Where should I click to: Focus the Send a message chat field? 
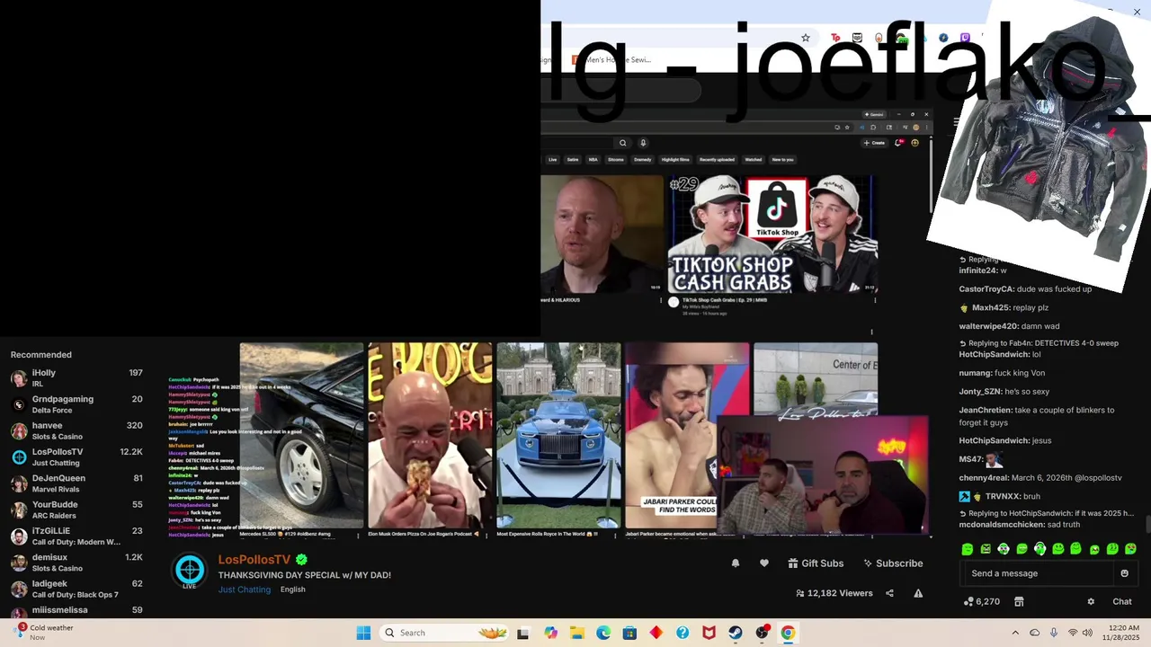coord(1040,573)
